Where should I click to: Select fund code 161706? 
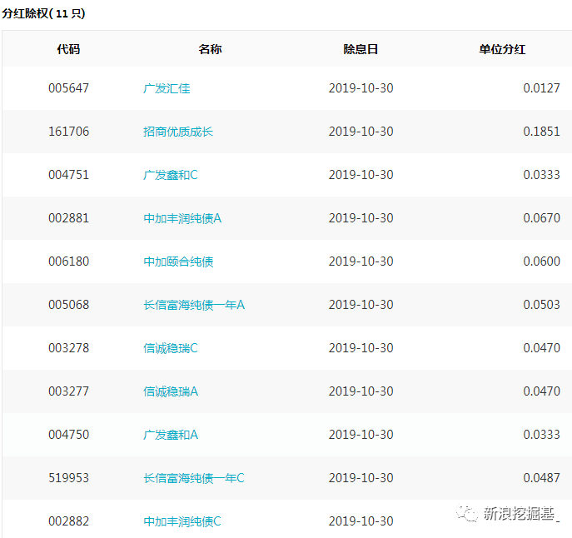tap(68, 132)
